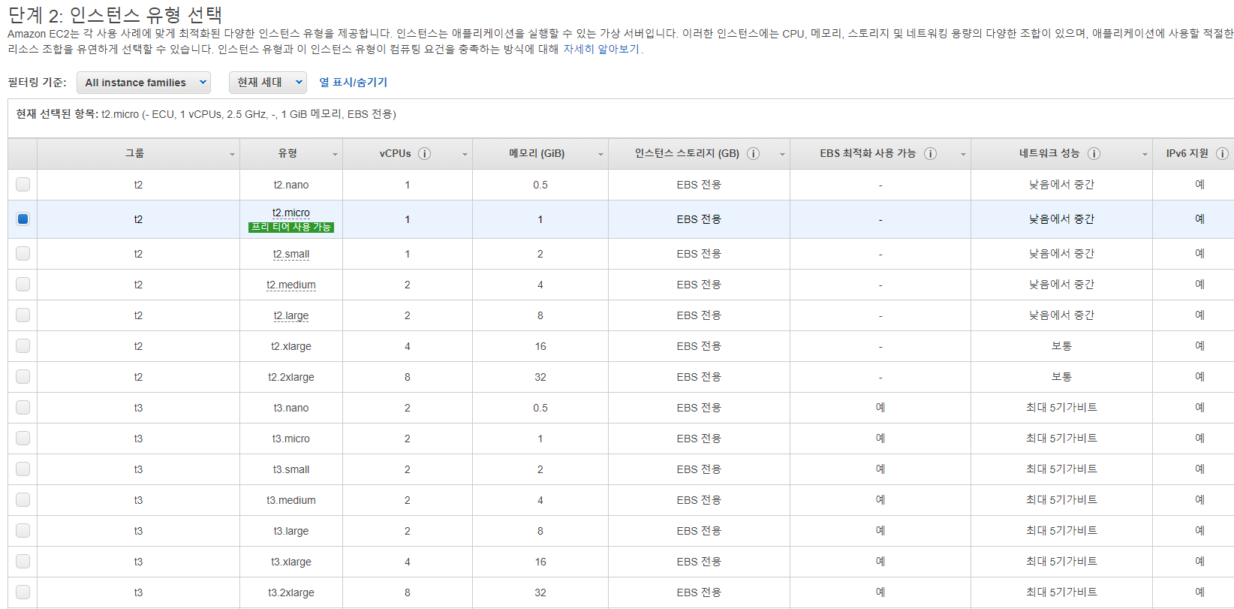
Task: Select the t3.nano row checkbox
Action: (23, 407)
